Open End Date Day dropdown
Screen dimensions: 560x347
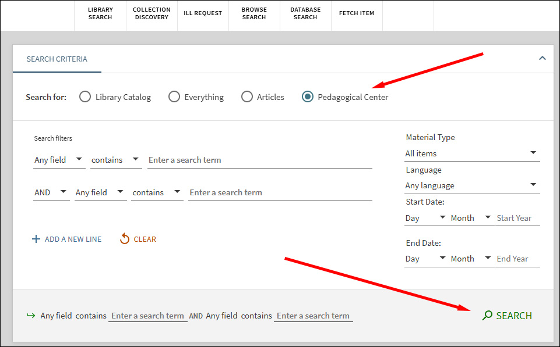tap(425, 259)
